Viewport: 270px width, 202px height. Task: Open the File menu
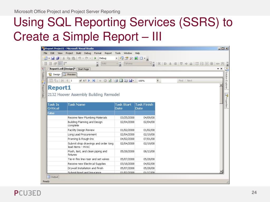45,53
